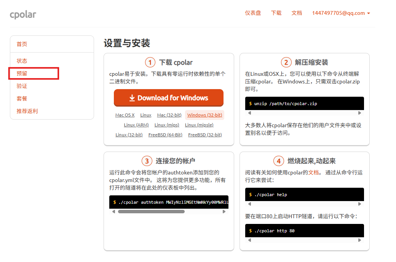The height and width of the screenshot is (262, 396).
Task: Choose the FreeBSD (32-bit) download link
Action: (205, 135)
